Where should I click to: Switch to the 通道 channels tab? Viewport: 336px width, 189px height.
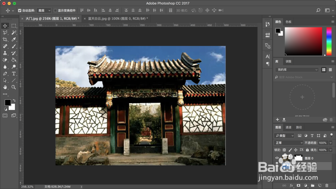click(288, 127)
